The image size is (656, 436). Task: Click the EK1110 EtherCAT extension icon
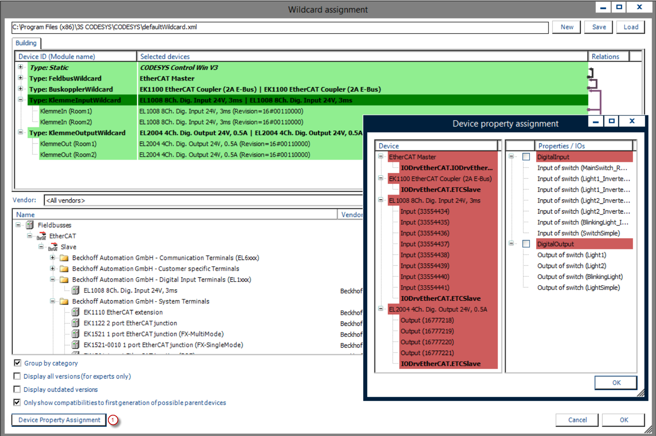76,312
